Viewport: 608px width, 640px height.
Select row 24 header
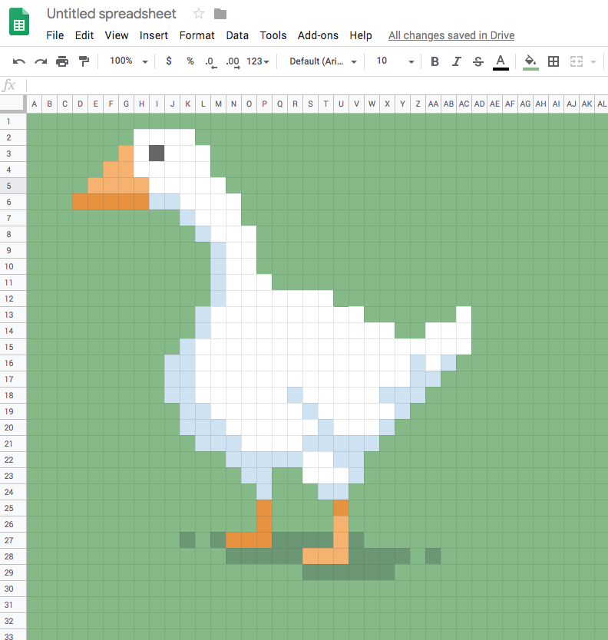[13, 492]
